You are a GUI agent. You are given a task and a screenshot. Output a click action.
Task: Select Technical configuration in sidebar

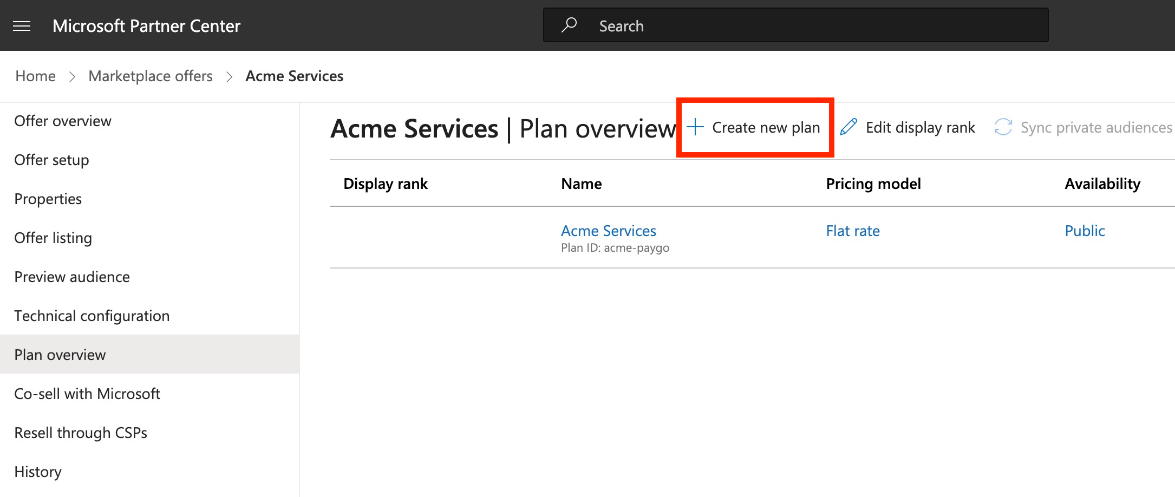click(x=92, y=316)
